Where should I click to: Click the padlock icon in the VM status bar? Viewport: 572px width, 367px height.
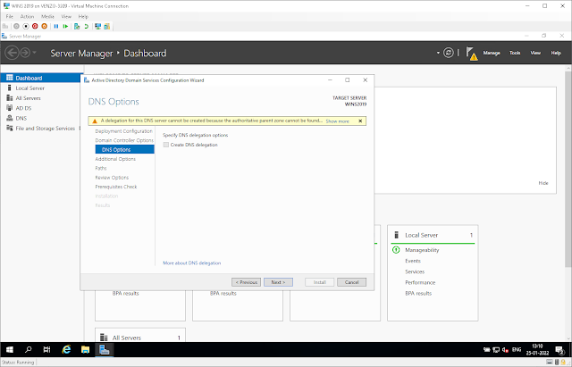[x=563, y=362]
